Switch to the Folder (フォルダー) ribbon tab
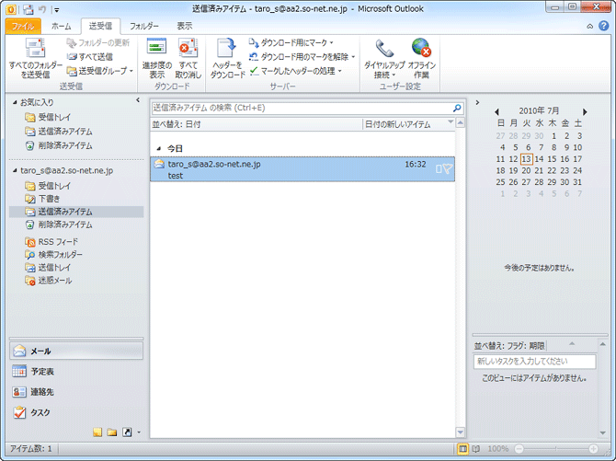Viewport: 616px width, 461px height. tap(143, 27)
